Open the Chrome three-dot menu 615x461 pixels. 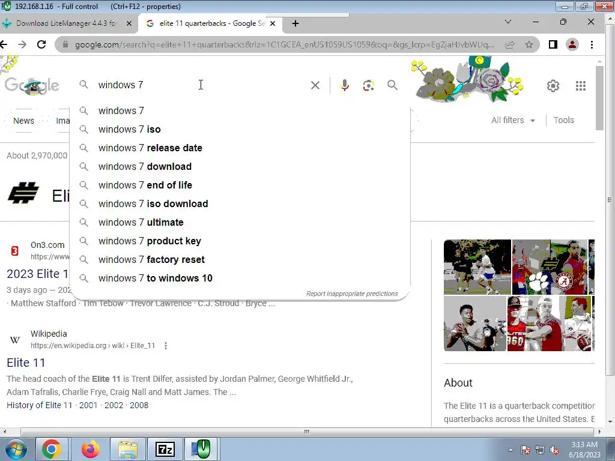[x=592, y=44]
